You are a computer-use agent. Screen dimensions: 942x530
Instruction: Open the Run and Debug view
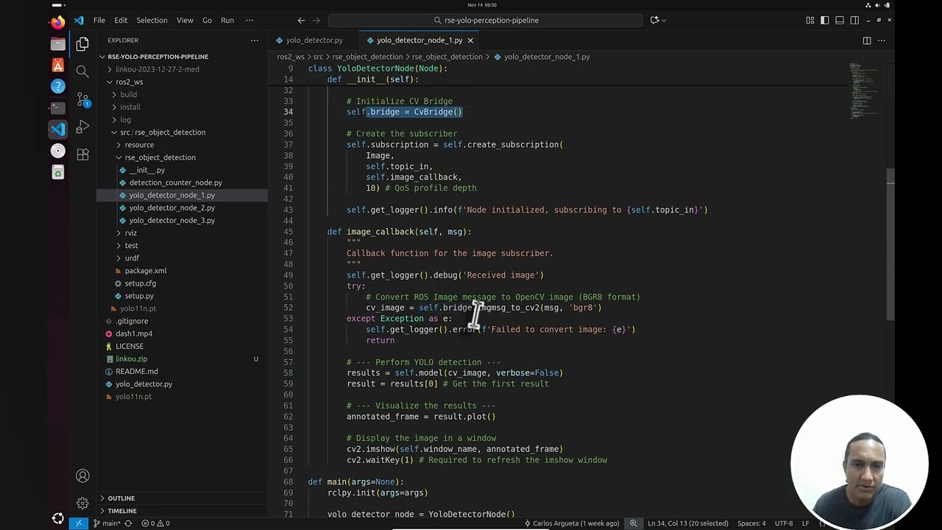click(82, 127)
